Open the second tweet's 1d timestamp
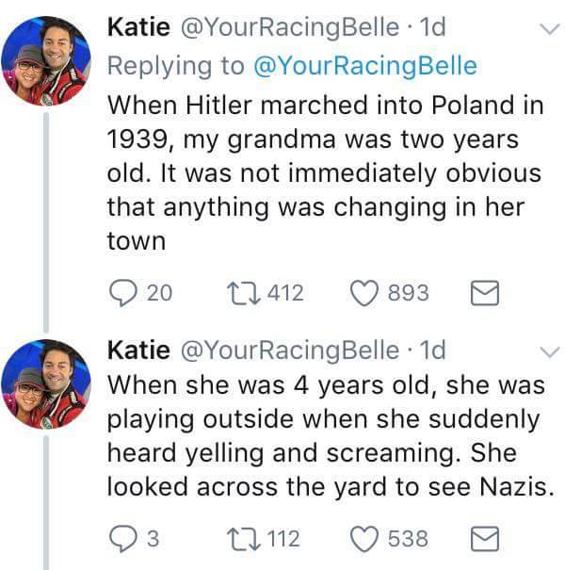The width and height of the screenshot is (581, 570). [429, 350]
